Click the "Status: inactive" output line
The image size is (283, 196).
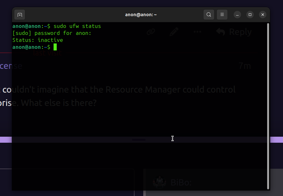[x=37, y=40]
